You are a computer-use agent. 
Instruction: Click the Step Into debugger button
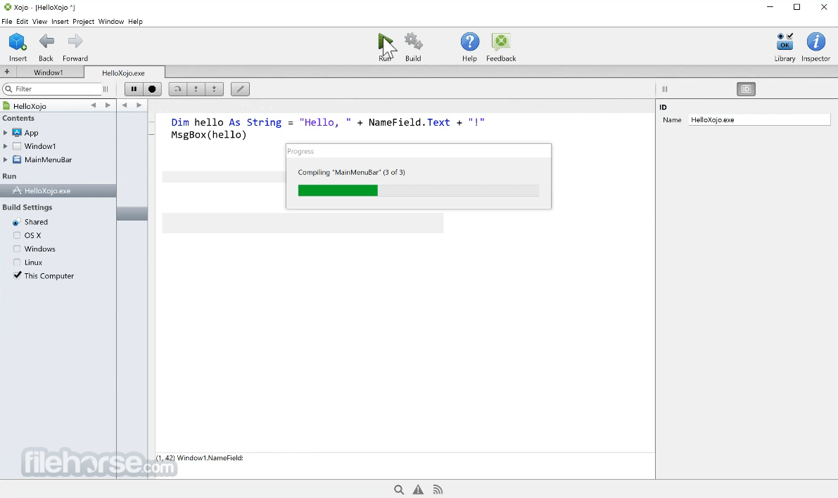pos(196,89)
